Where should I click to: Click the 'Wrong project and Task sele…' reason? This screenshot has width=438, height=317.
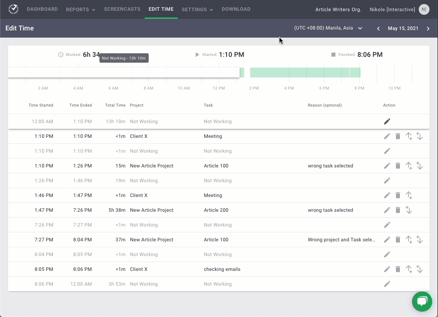[341, 240]
